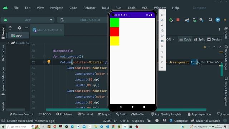Click the collapse-all icon in Project panel

[10, 28]
